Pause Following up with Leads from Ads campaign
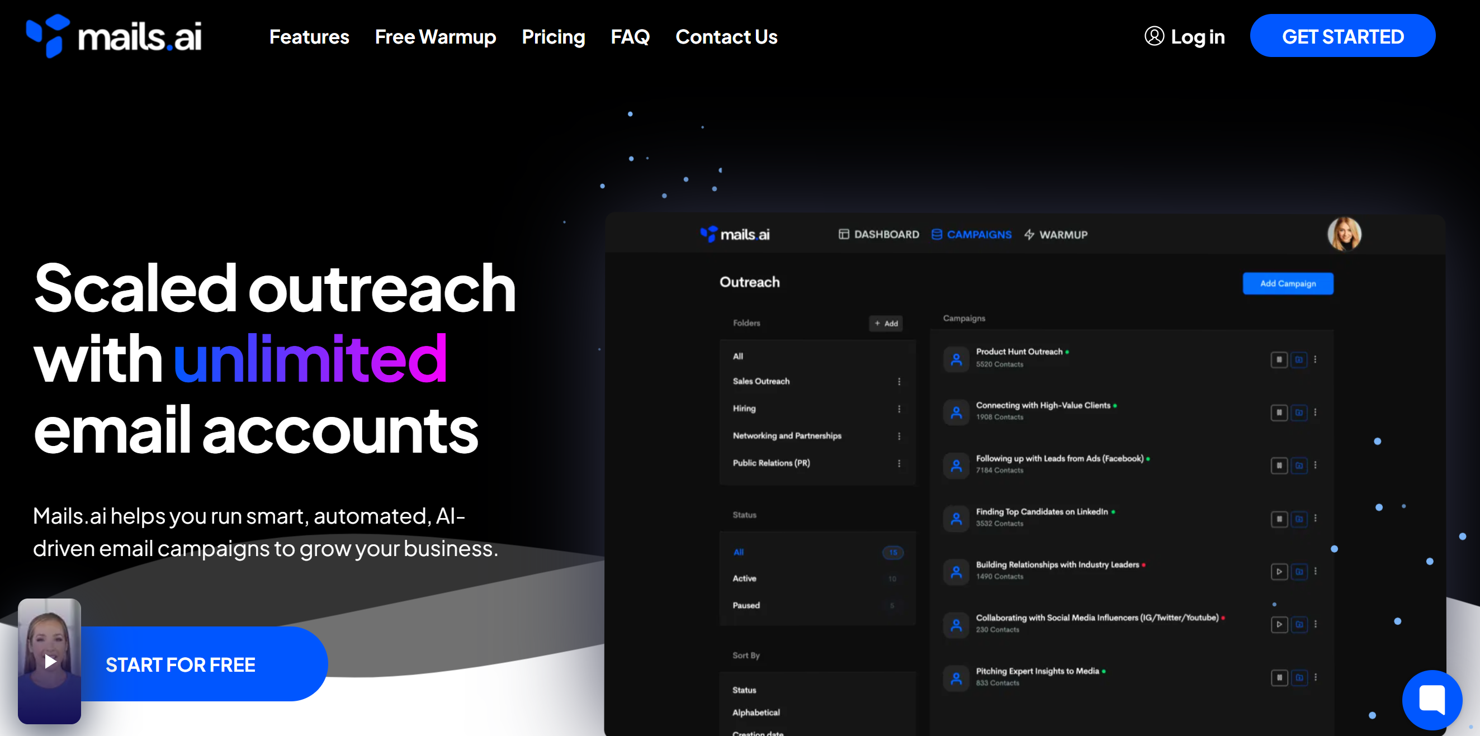The width and height of the screenshot is (1480, 736). [x=1279, y=465]
